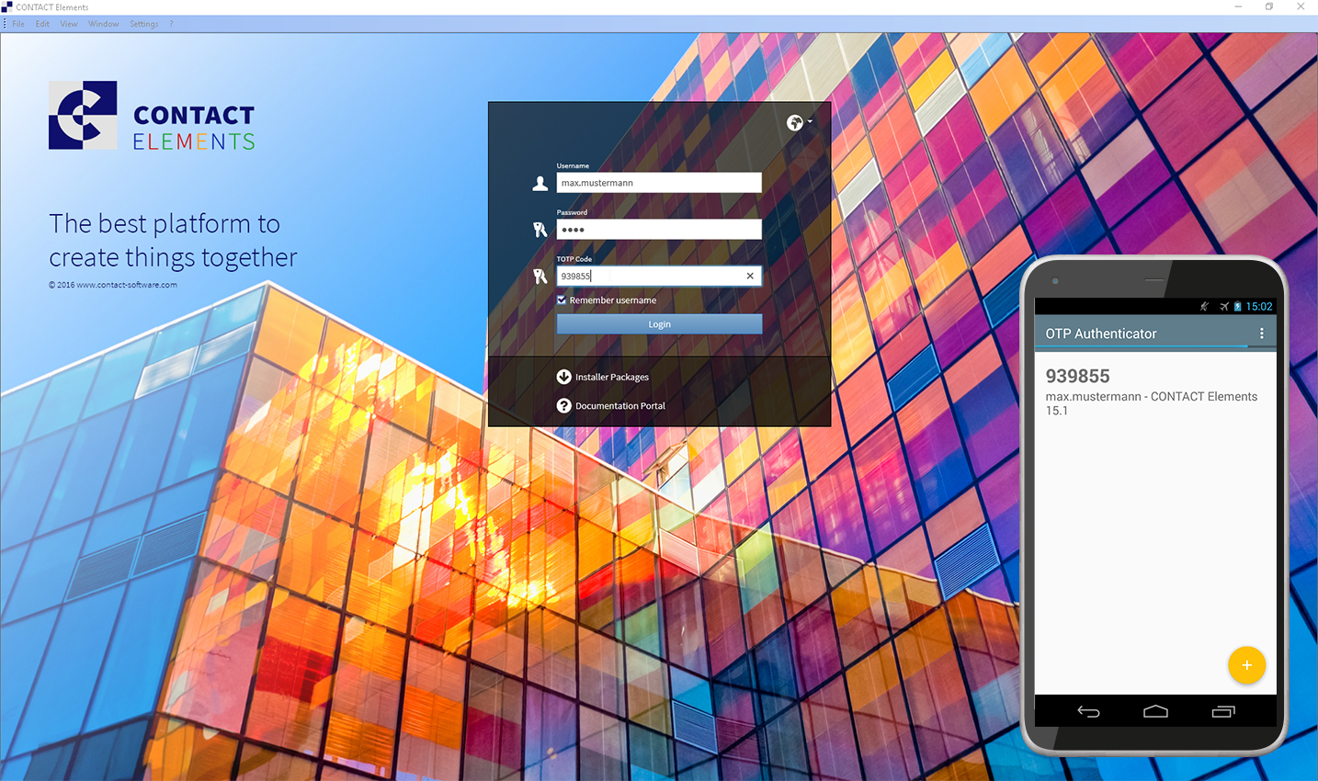Click the CONTACT Elements logo
Viewport: 1318px width, 781px height.
click(152, 116)
